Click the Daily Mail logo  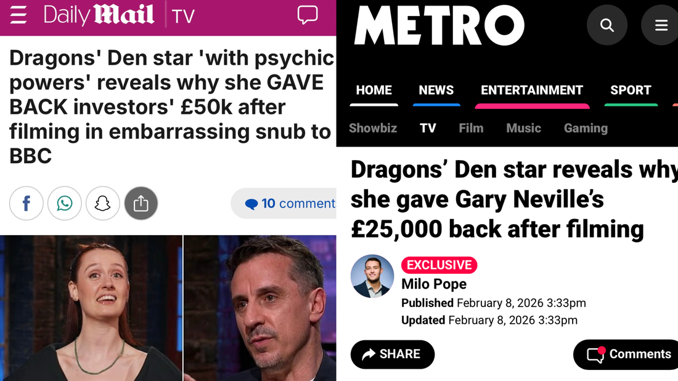click(99, 15)
